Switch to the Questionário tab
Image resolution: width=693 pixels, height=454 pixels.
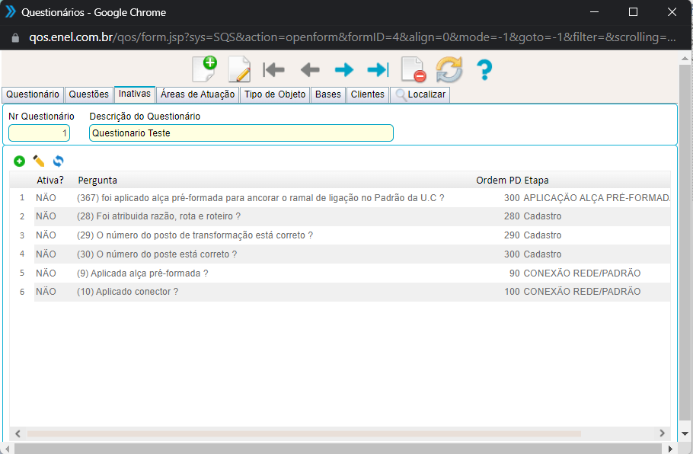click(x=33, y=94)
